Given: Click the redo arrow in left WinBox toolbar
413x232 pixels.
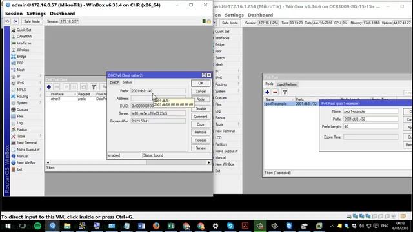Looking at the screenshot, I should click(x=15, y=21).
